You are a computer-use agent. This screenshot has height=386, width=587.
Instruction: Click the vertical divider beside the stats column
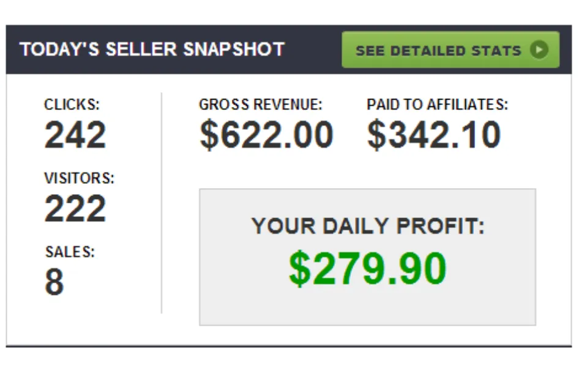click(162, 203)
